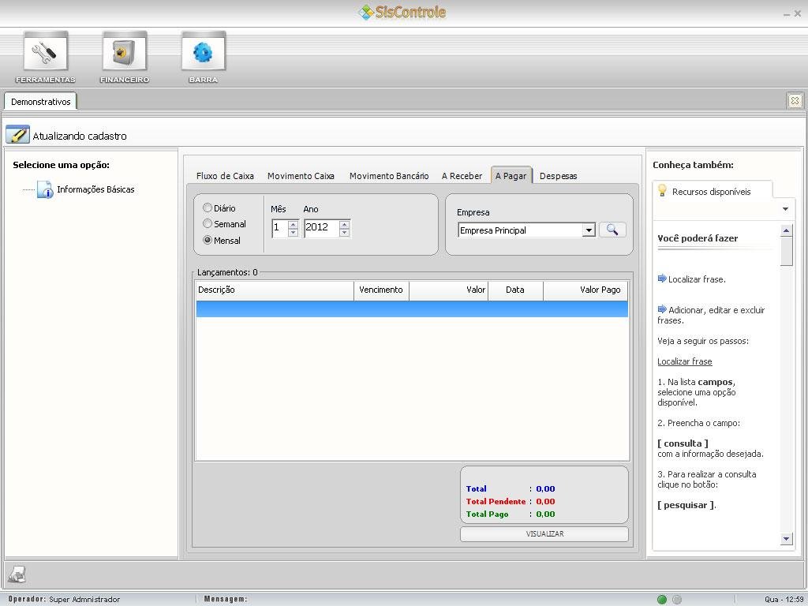Open the Financeiro safe icon
This screenshot has width=808, height=606.
click(x=124, y=53)
